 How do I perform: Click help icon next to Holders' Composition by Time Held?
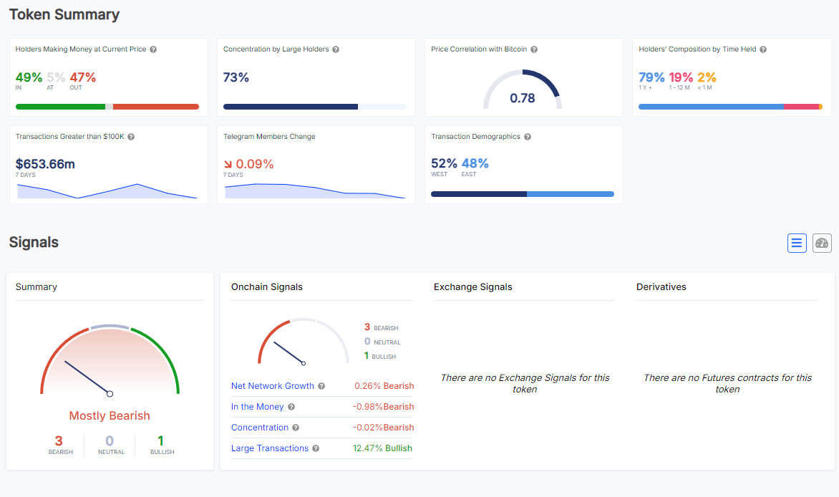(763, 49)
